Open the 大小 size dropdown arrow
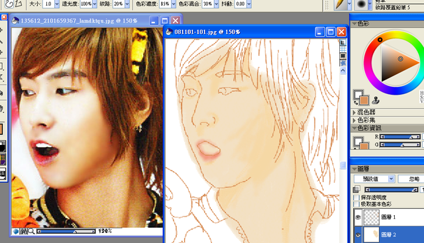This screenshot has height=243, width=424. 57,4
